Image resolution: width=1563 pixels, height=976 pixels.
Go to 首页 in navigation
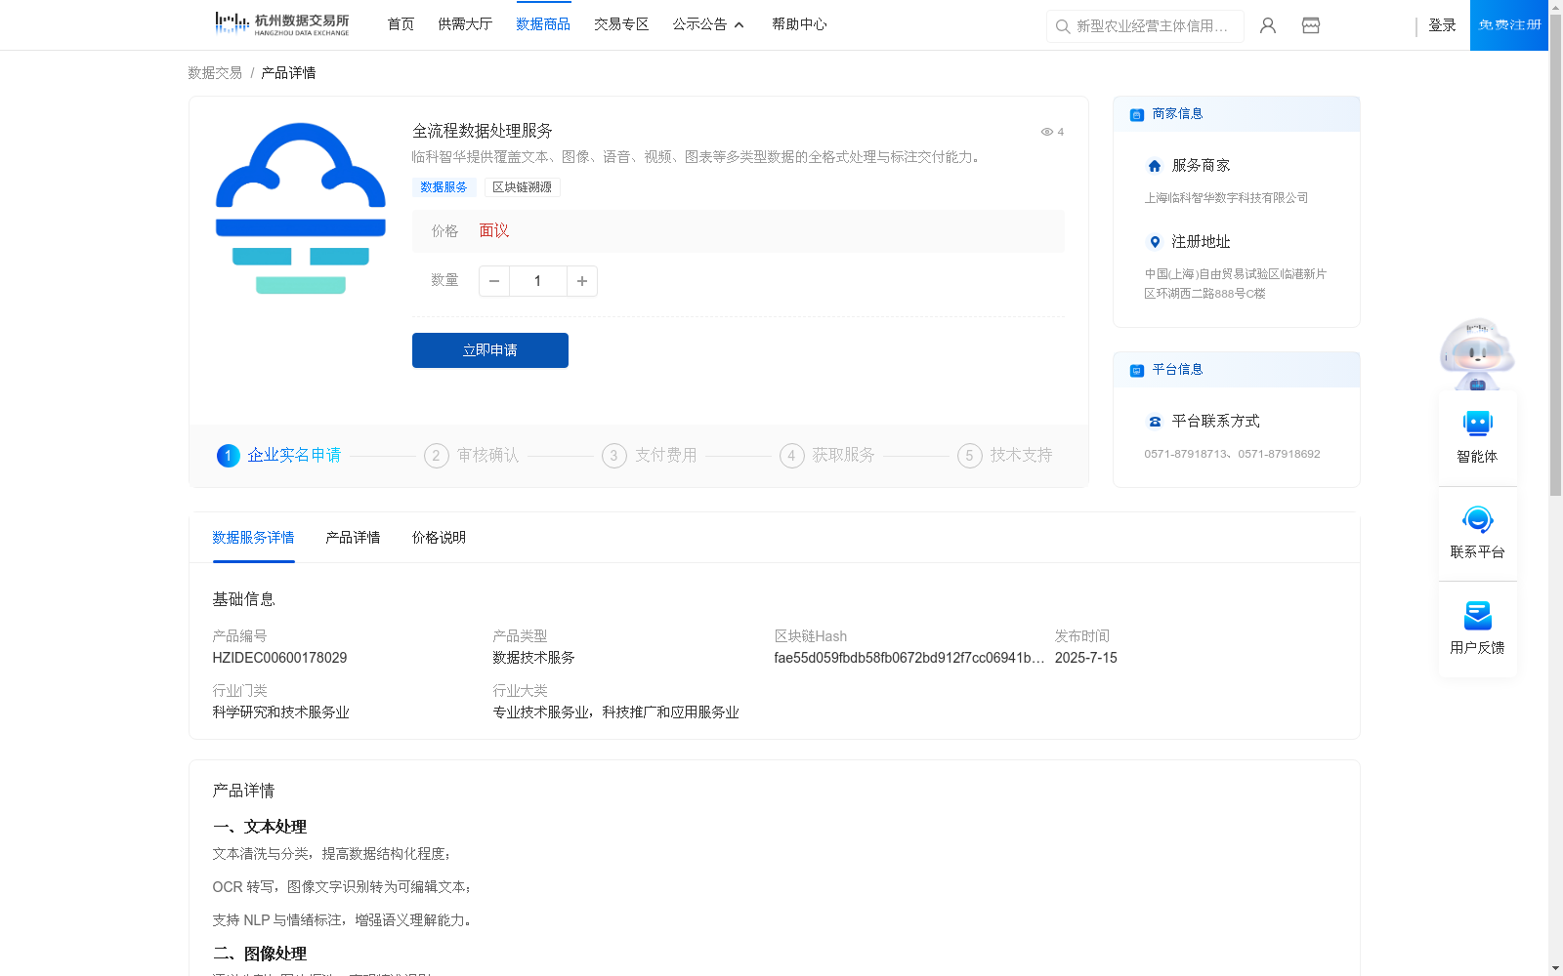click(401, 24)
